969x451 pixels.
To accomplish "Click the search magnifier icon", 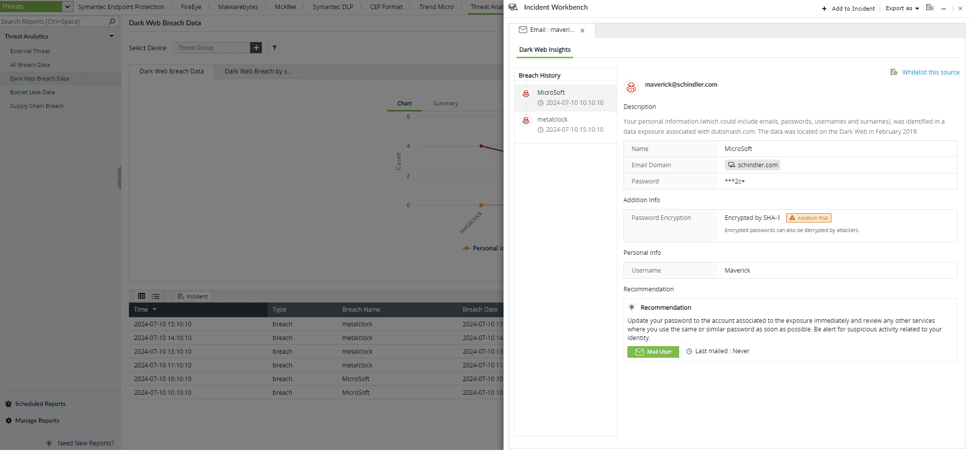I will point(112,21).
